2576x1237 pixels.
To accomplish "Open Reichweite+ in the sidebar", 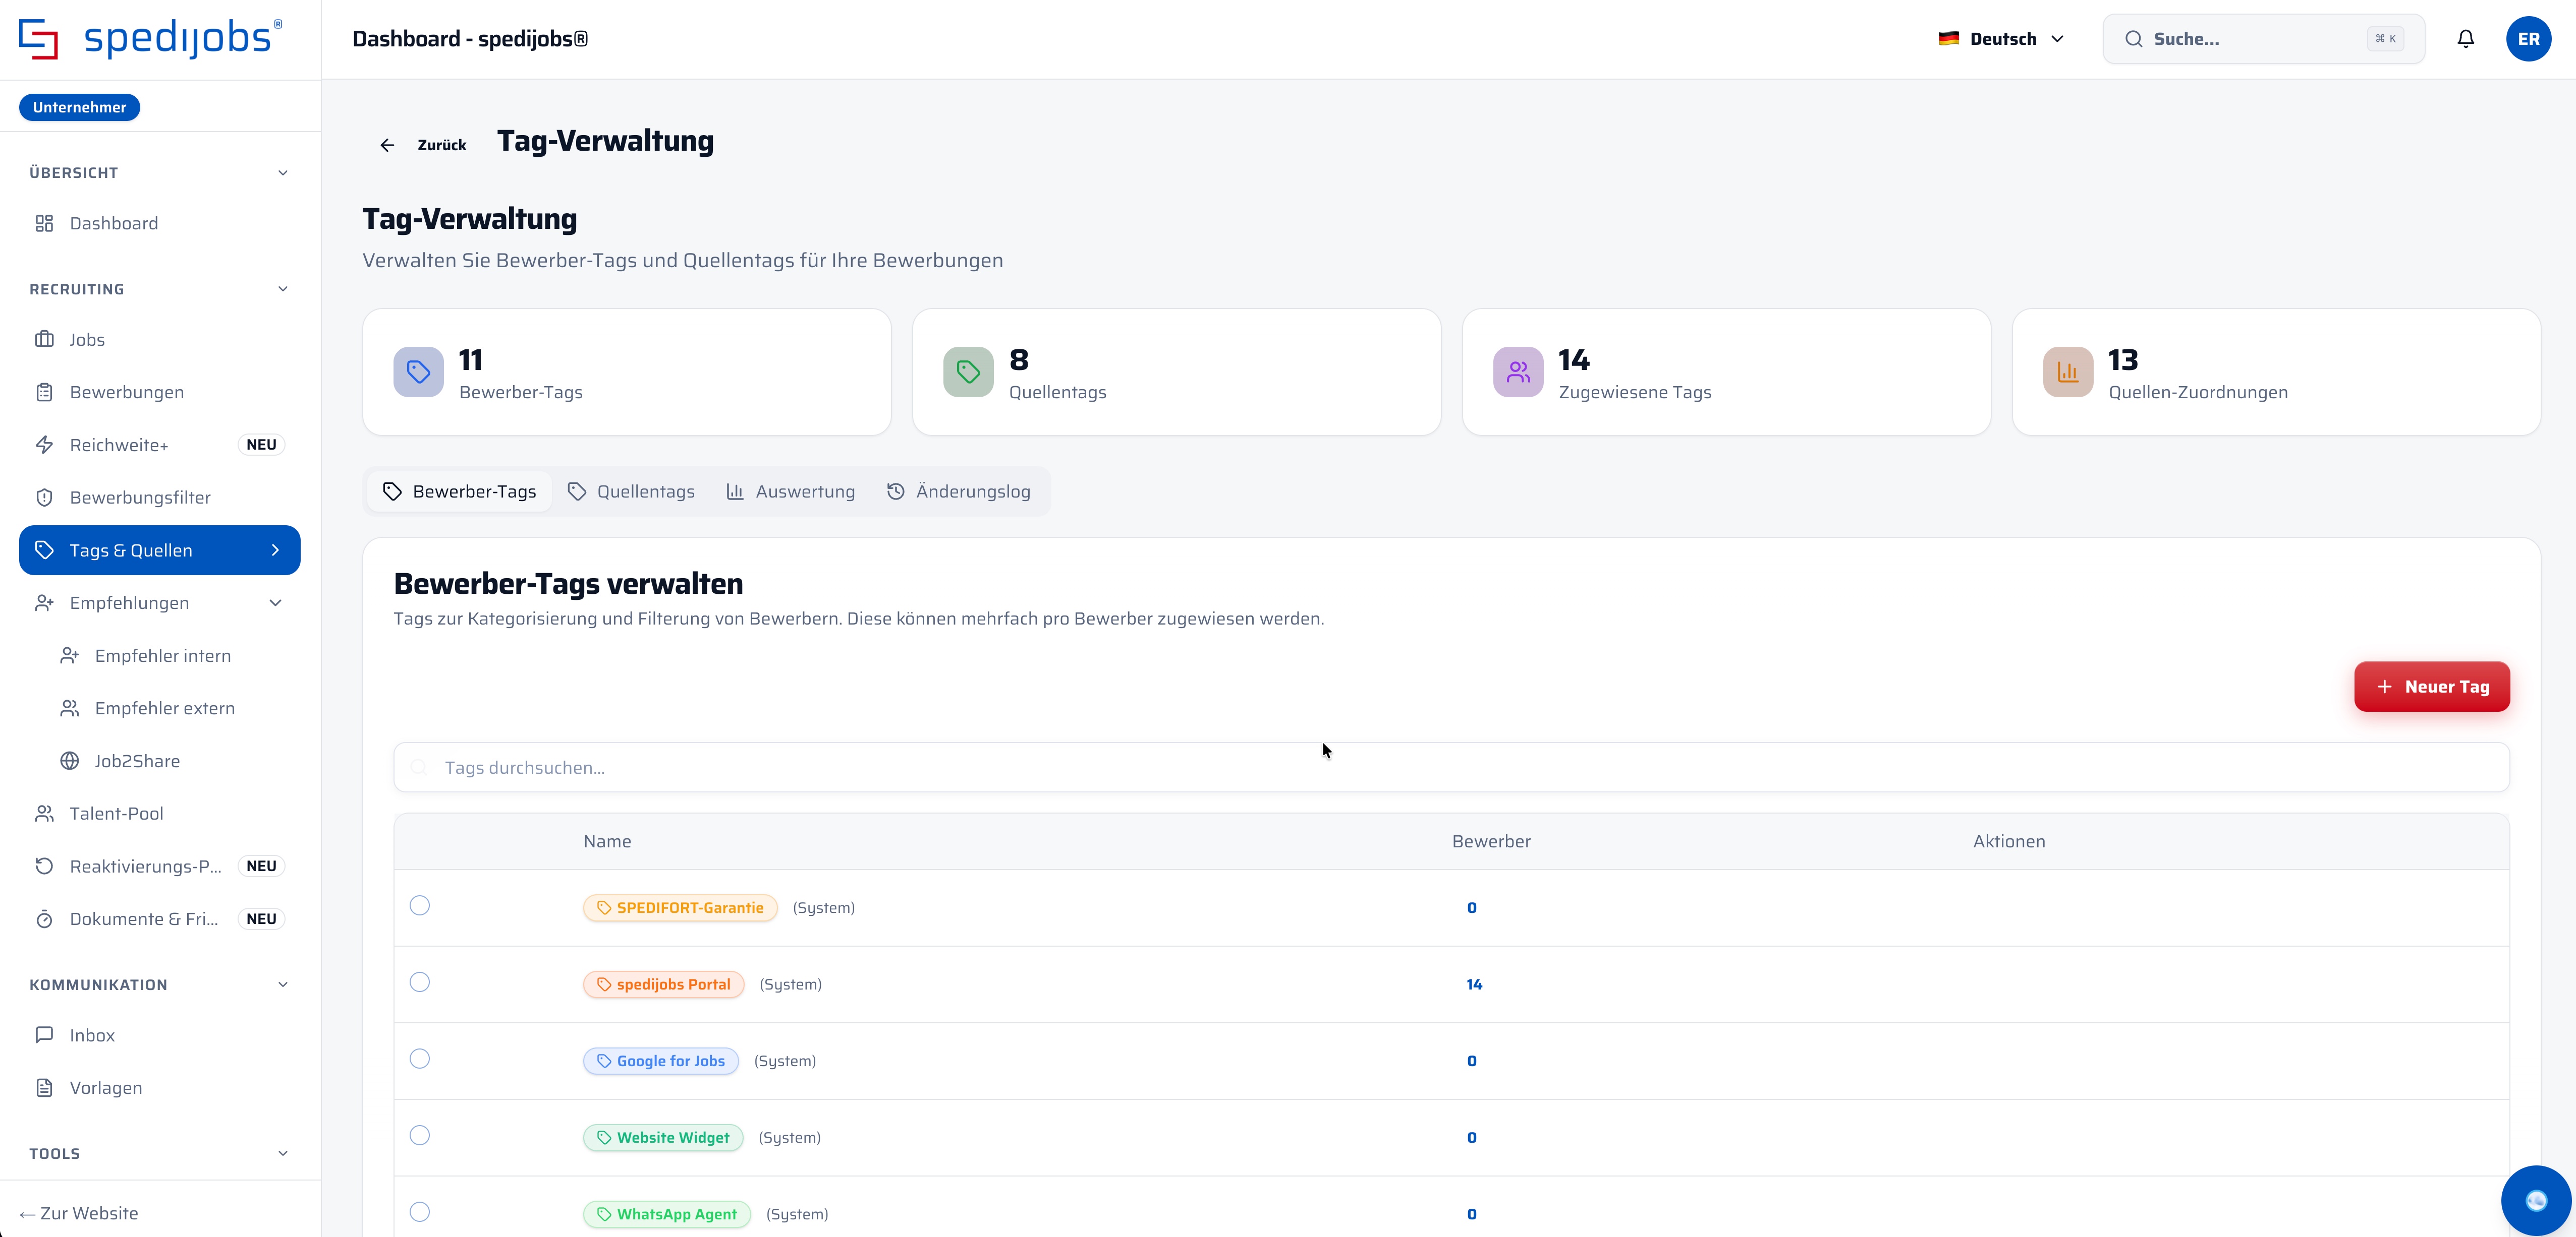I will point(160,445).
